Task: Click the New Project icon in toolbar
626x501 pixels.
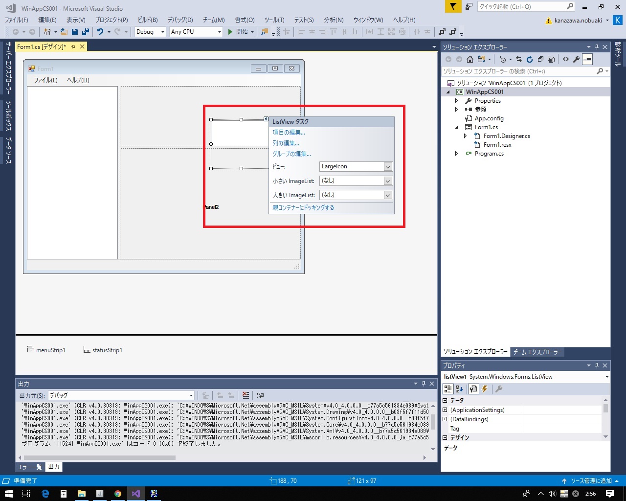Action: click(x=47, y=32)
